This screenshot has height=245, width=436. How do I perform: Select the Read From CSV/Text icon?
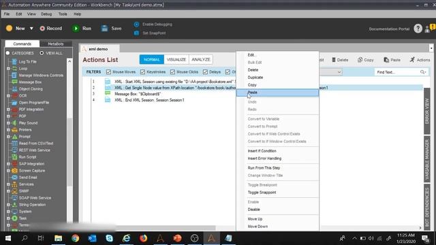14,144
